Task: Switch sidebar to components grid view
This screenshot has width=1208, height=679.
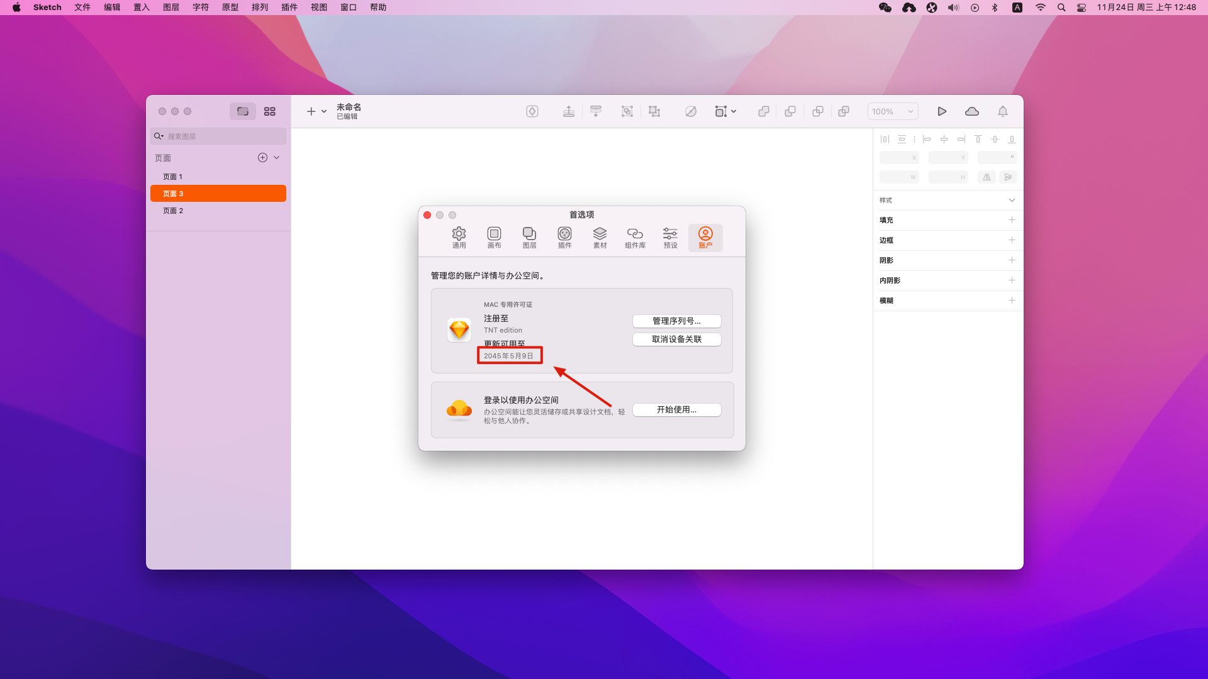Action: [269, 111]
